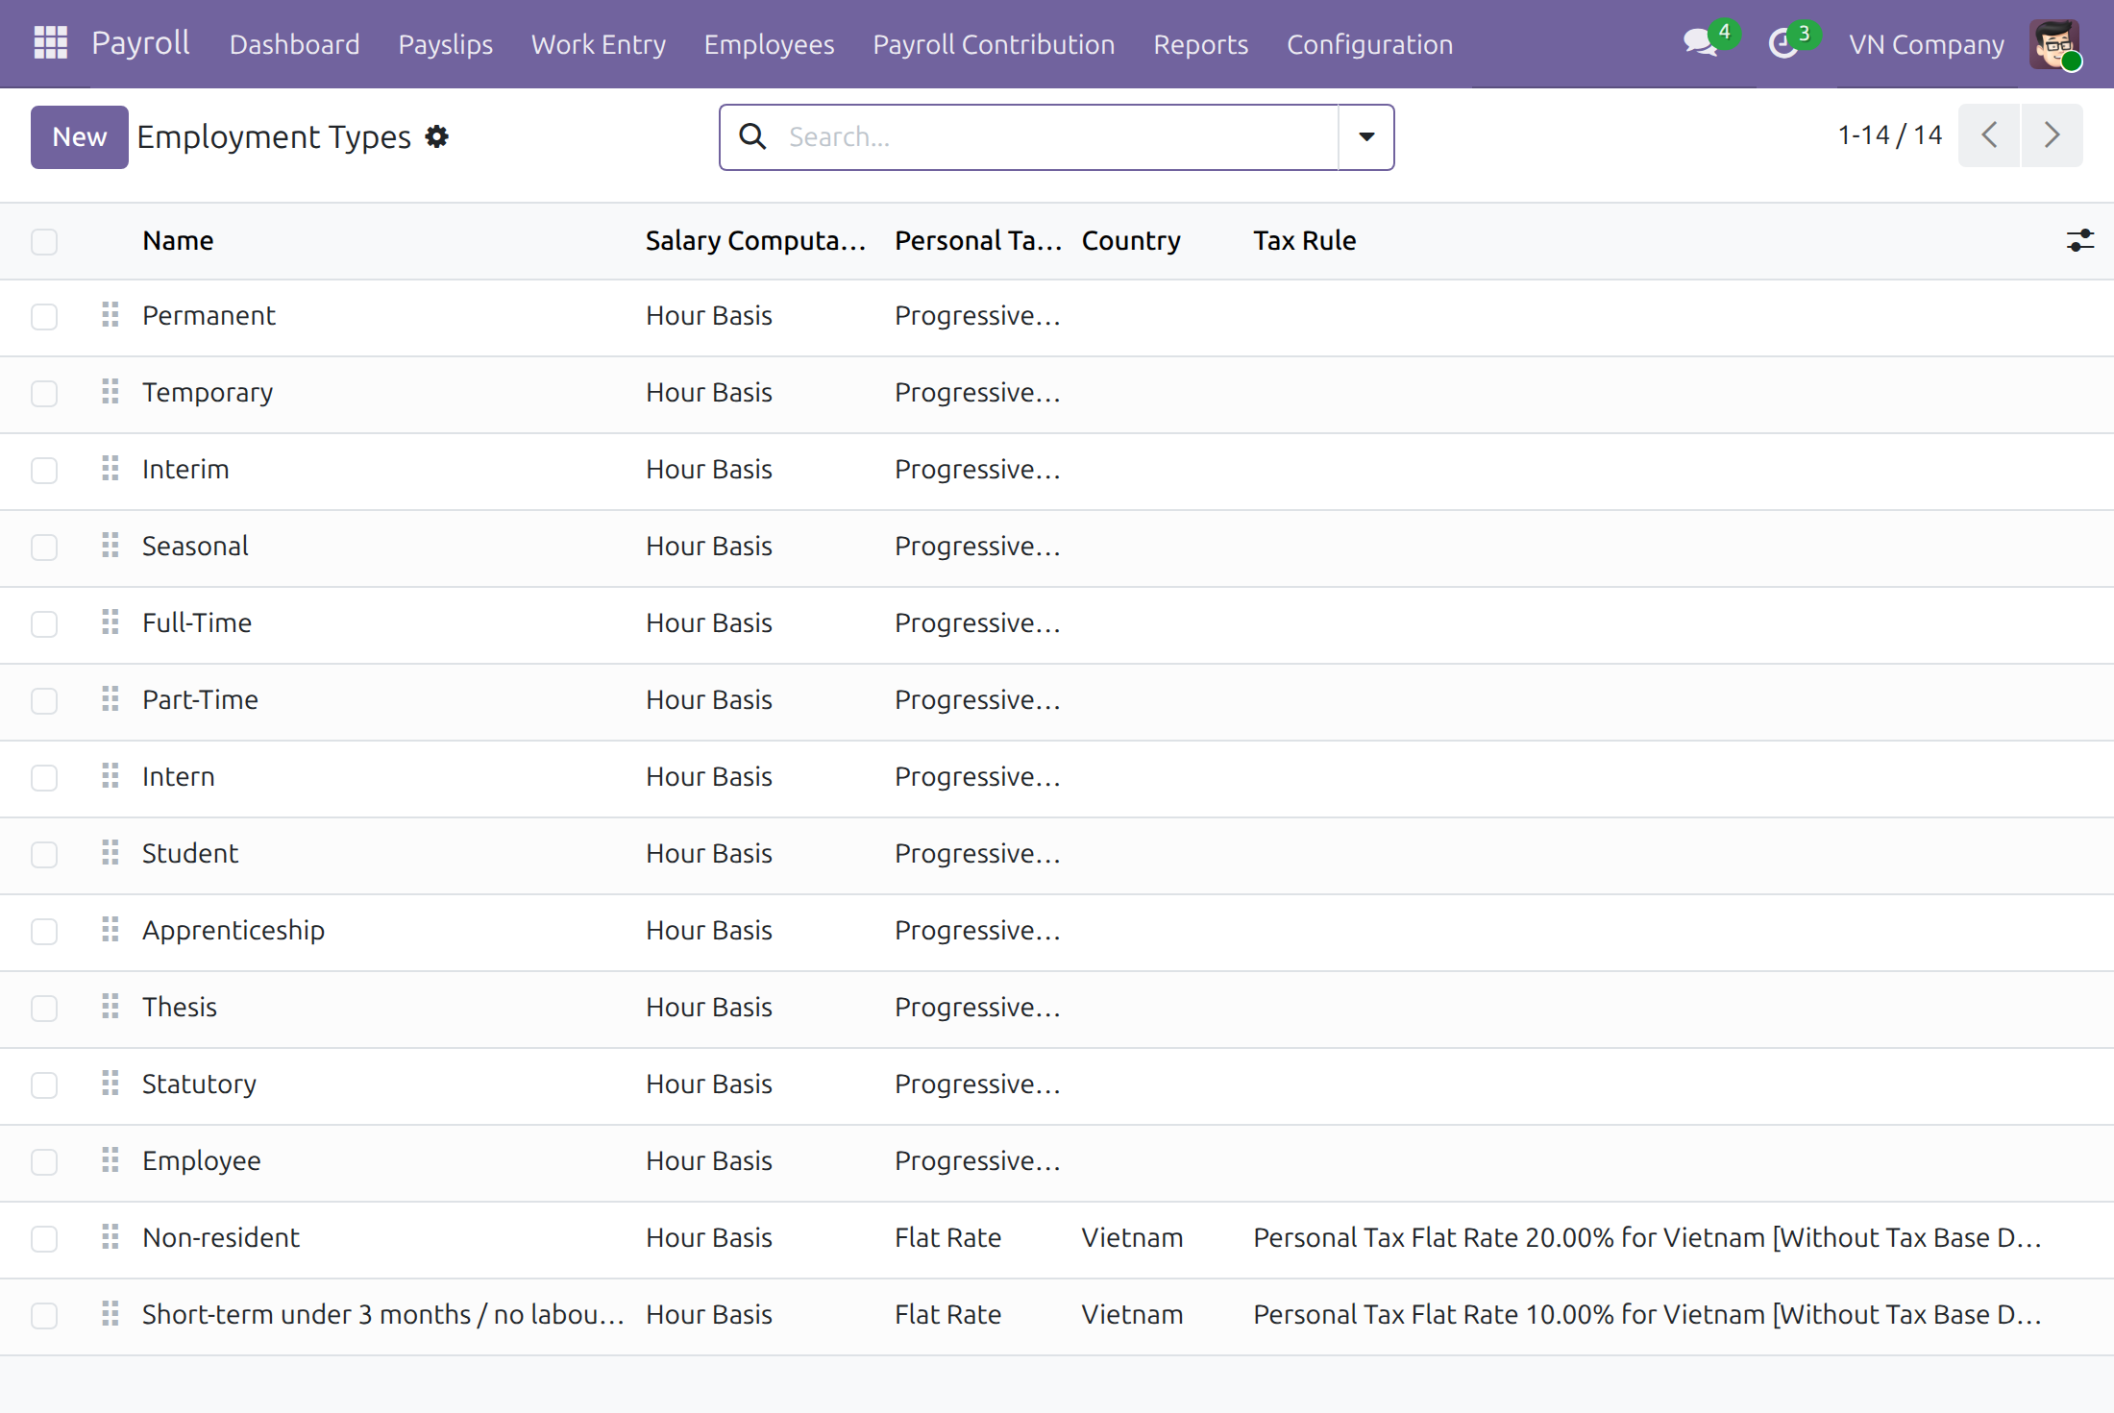2114x1413 pixels.
Task: Open the activities clock icon
Action: click(1784, 43)
